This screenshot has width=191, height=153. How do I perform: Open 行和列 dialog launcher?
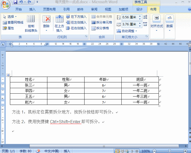[86, 36]
